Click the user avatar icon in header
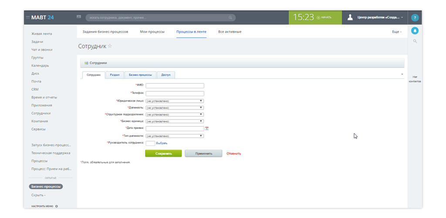 (x=350, y=17)
